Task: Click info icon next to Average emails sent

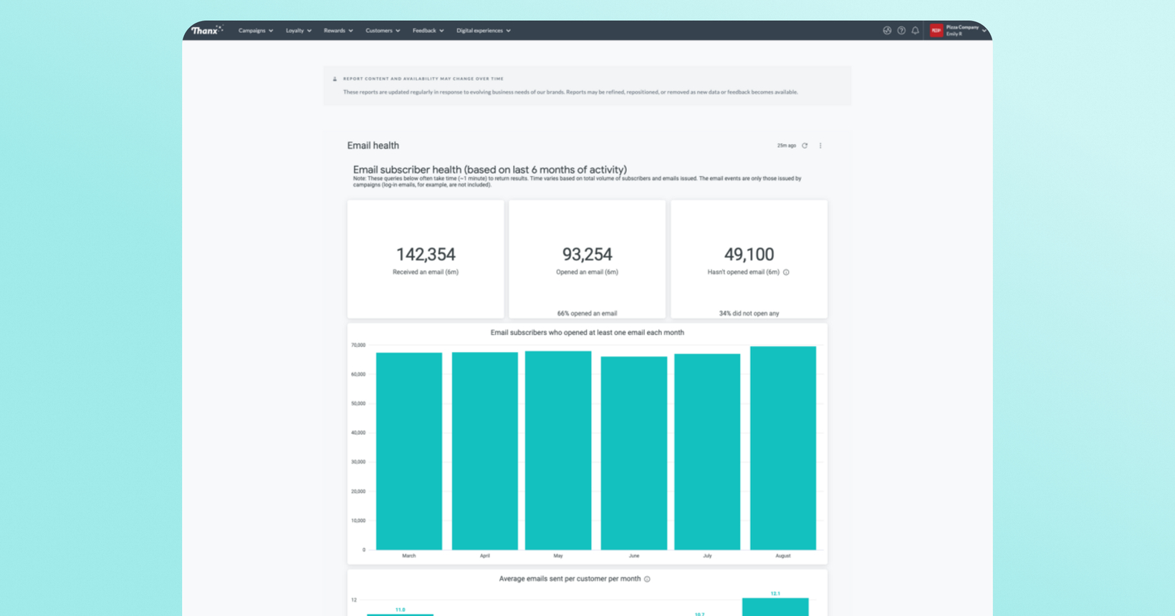Action: 647,579
